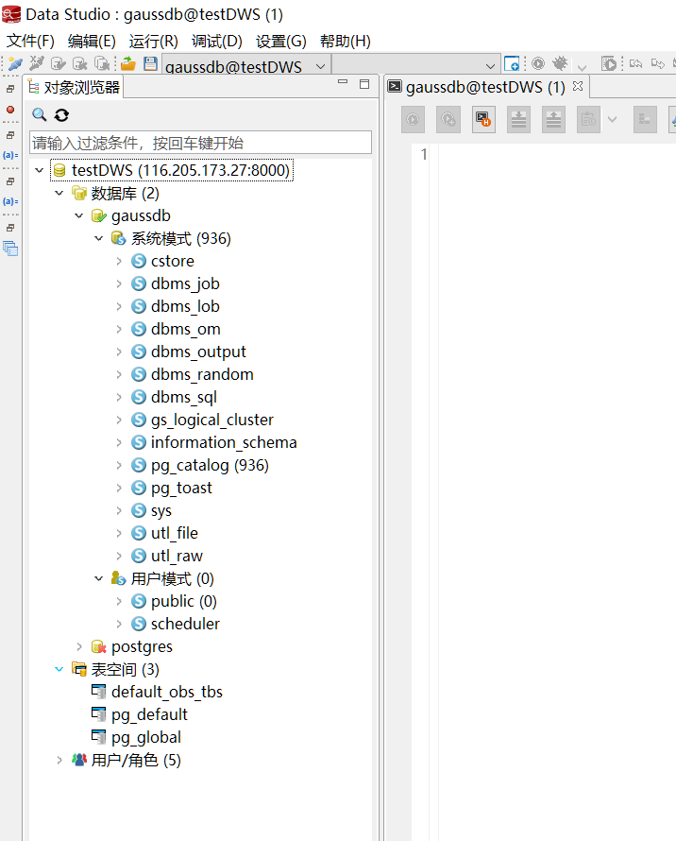This screenshot has width=676, height=841.
Task: Collapse the 数据库 (2) node
Action: pos(59,193)
